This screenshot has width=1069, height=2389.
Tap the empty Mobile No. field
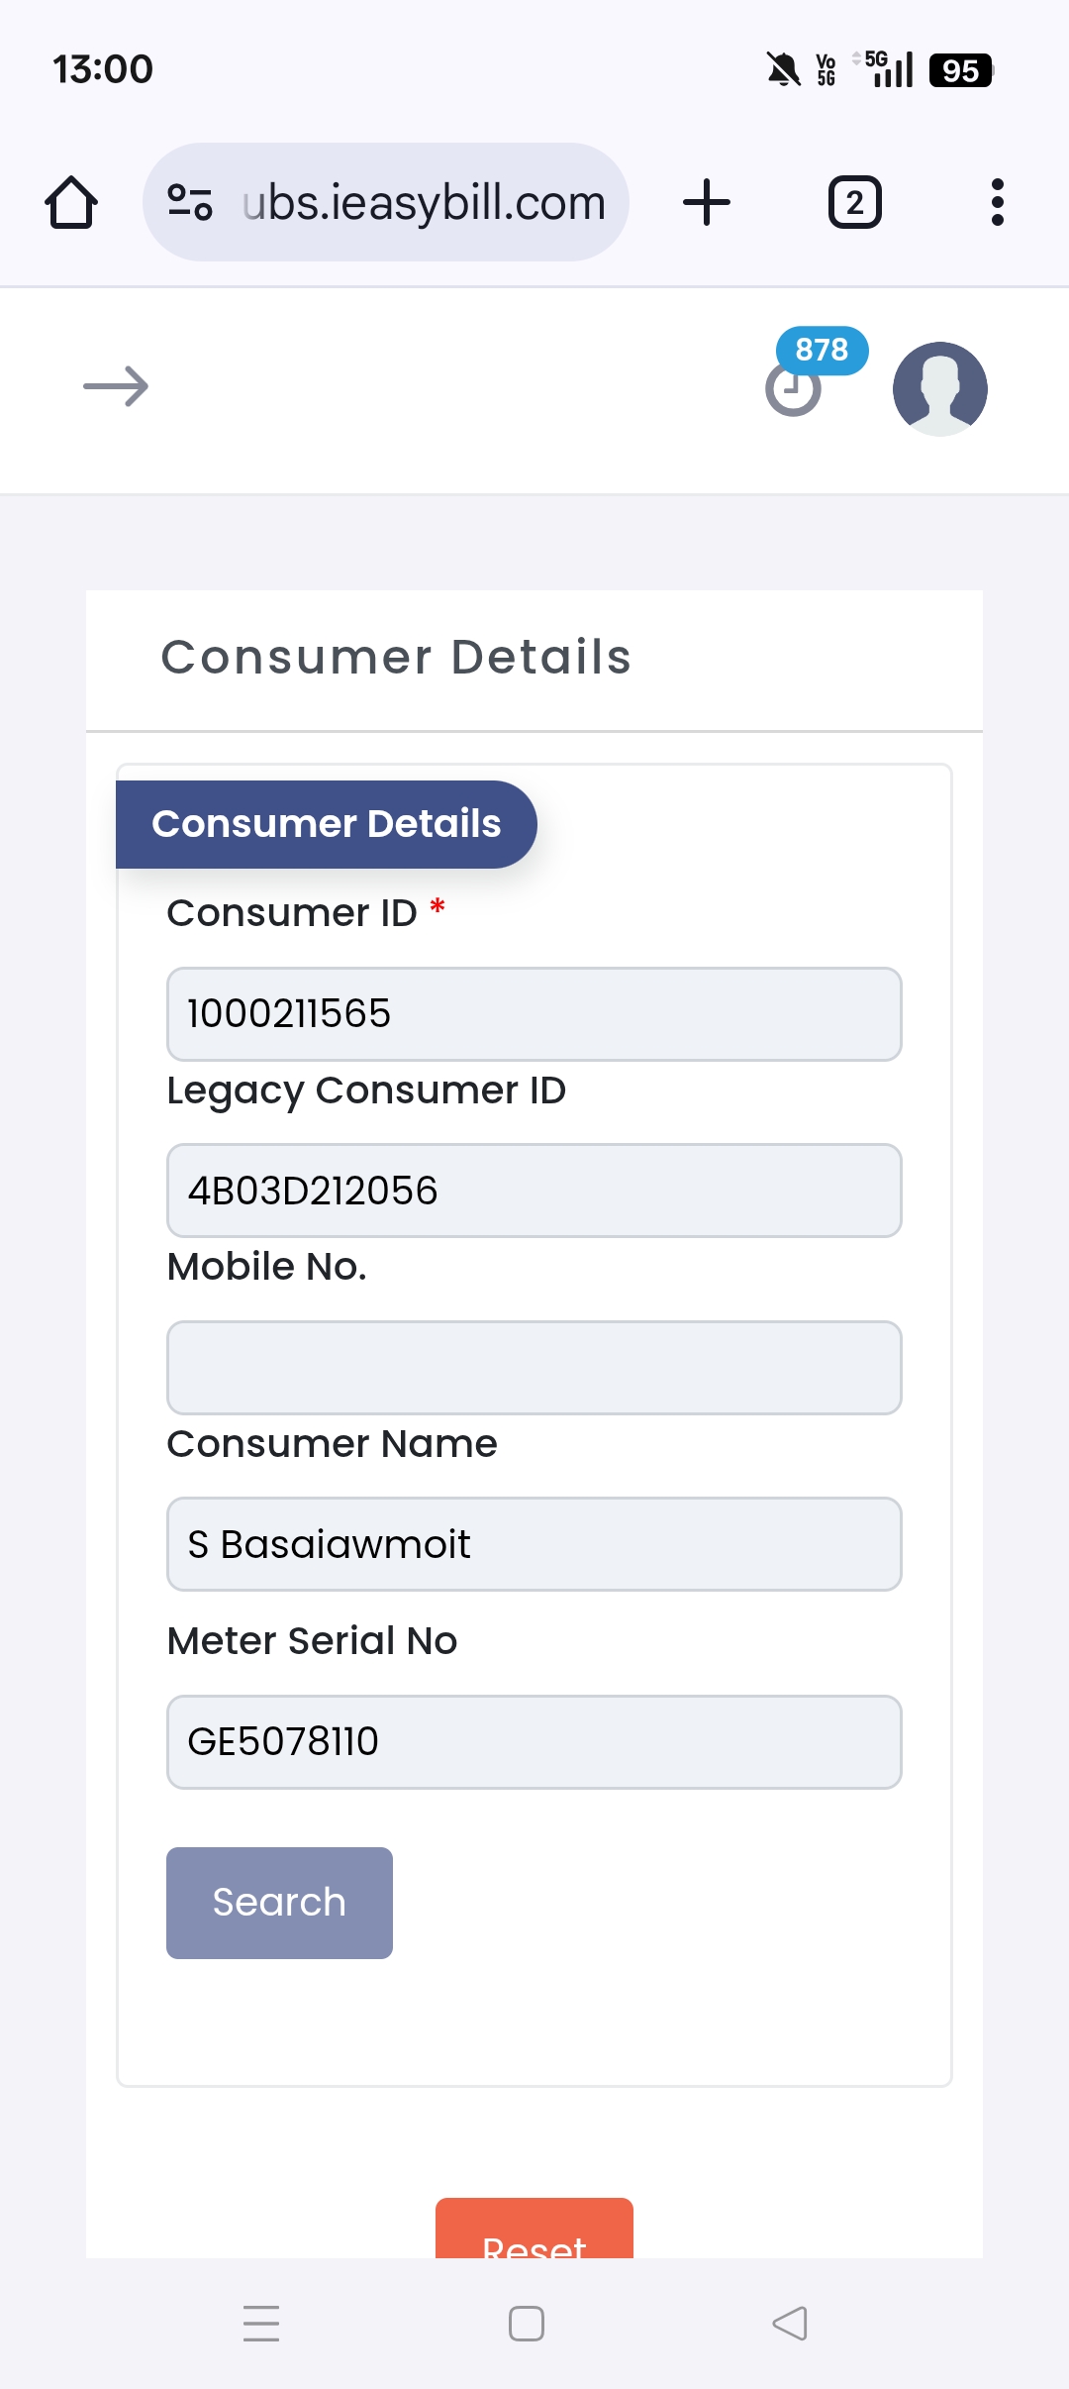point(534,1368)
